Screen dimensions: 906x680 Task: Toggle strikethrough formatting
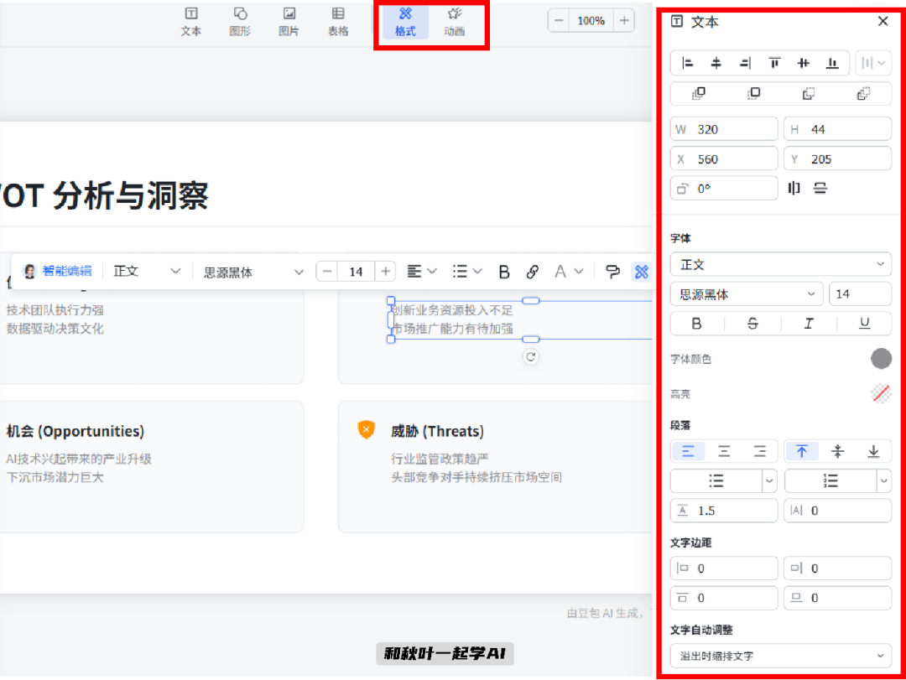[752, 323]
